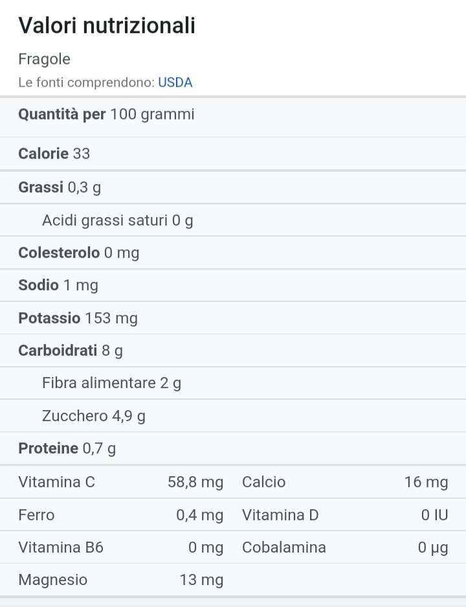Screen dimensions: 466x607
Task: Select the 100 grammi quantity value
Action: click(x=152, y=115)
